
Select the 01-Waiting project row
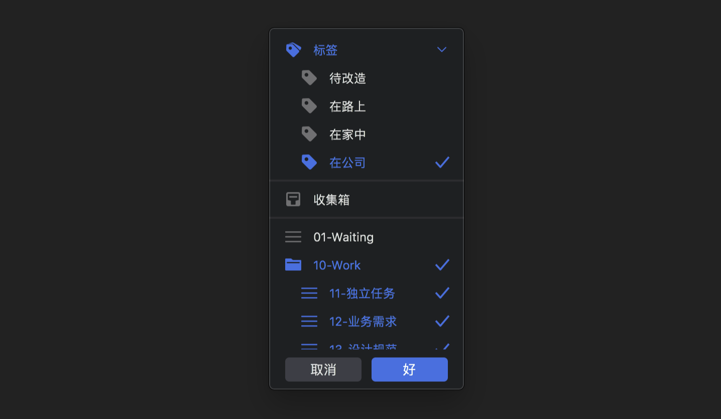(x=367, y=237)
